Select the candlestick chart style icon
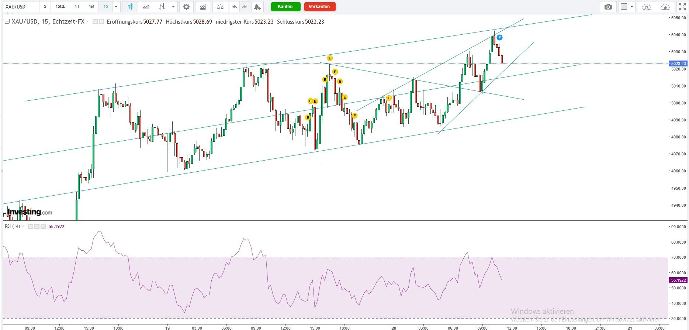The image size is (689, 330). pos(130,7)
